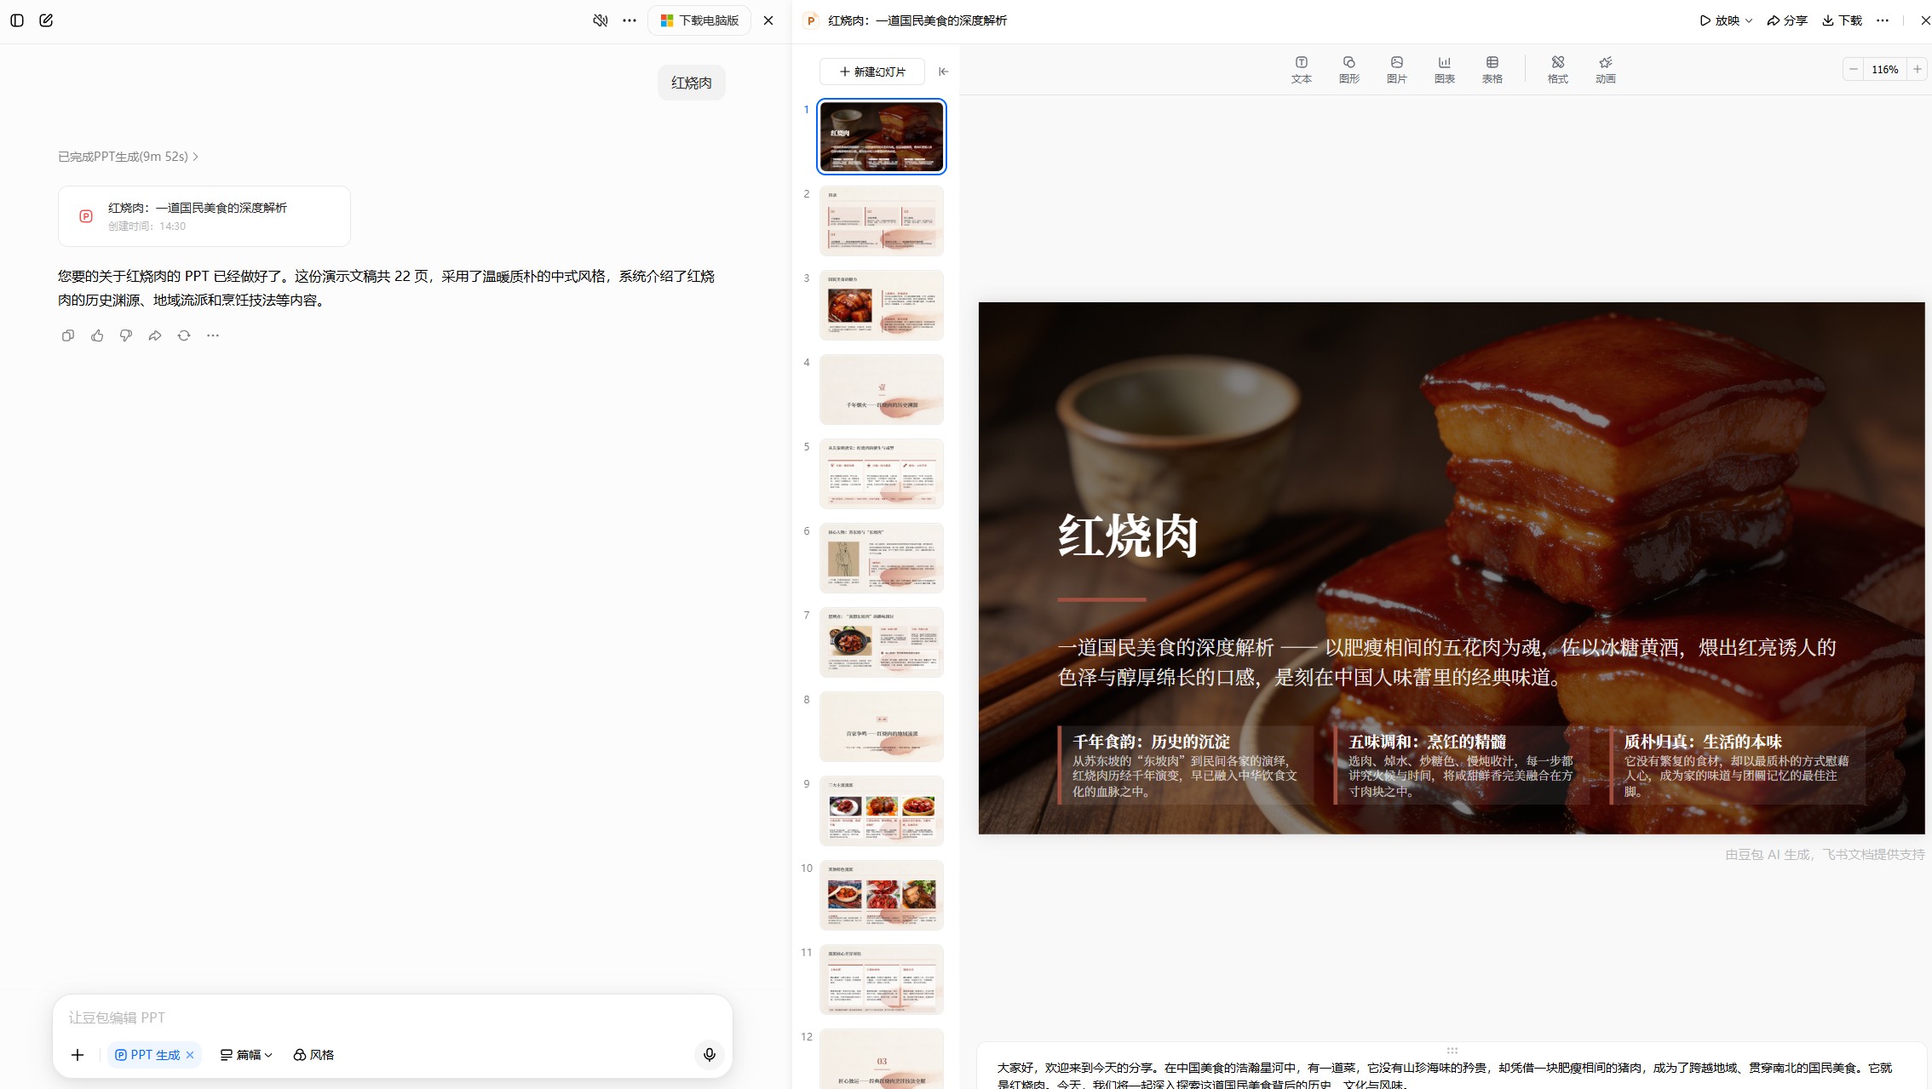Select slide 12 thumbnail
This screenshot has width=1932, height=1089.
(x=882, y=1058)
